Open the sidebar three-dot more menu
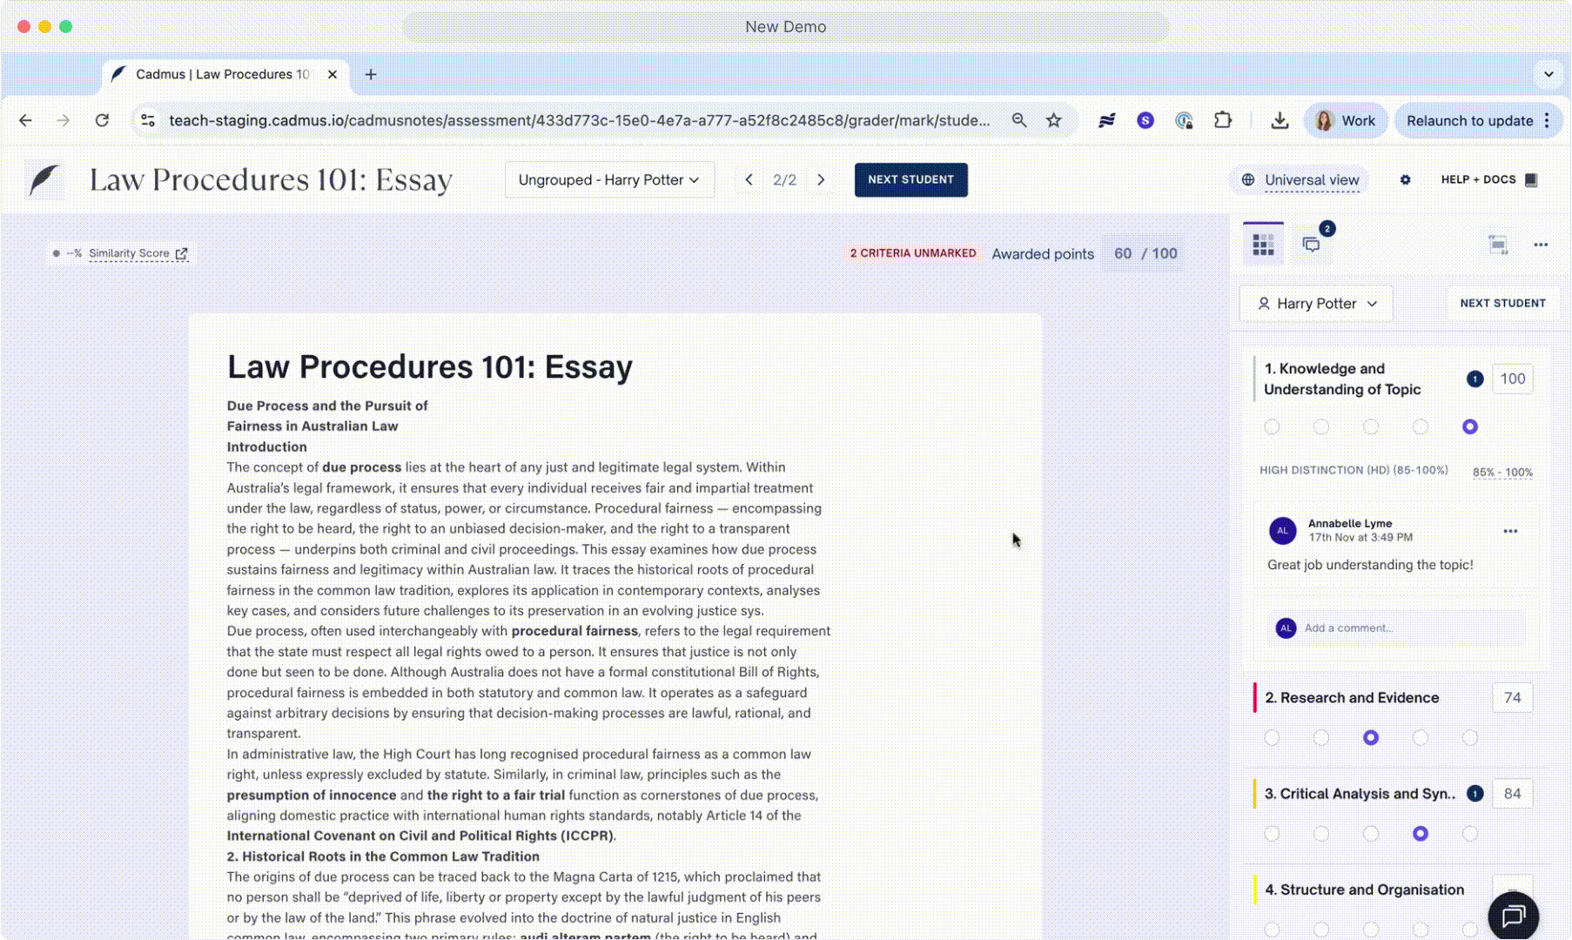Screen dimensions: 1572x940 coord(1541,245)
